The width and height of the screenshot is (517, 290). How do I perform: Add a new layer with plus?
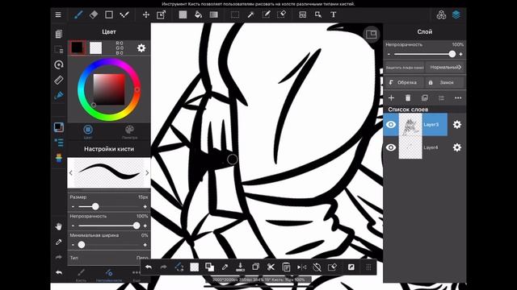pyautogui.click(x=391, y=98)
